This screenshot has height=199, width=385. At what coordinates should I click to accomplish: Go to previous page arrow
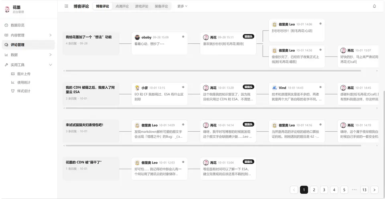[x=294, y=190]
